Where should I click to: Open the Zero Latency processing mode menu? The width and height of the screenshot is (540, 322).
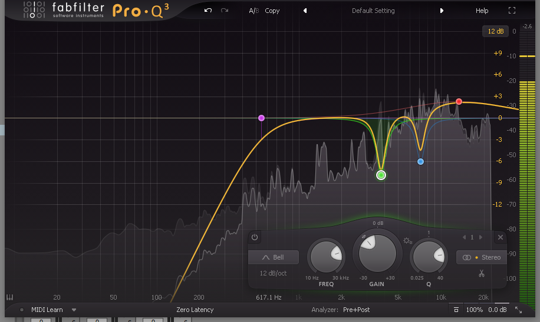[x=195, y=310]
